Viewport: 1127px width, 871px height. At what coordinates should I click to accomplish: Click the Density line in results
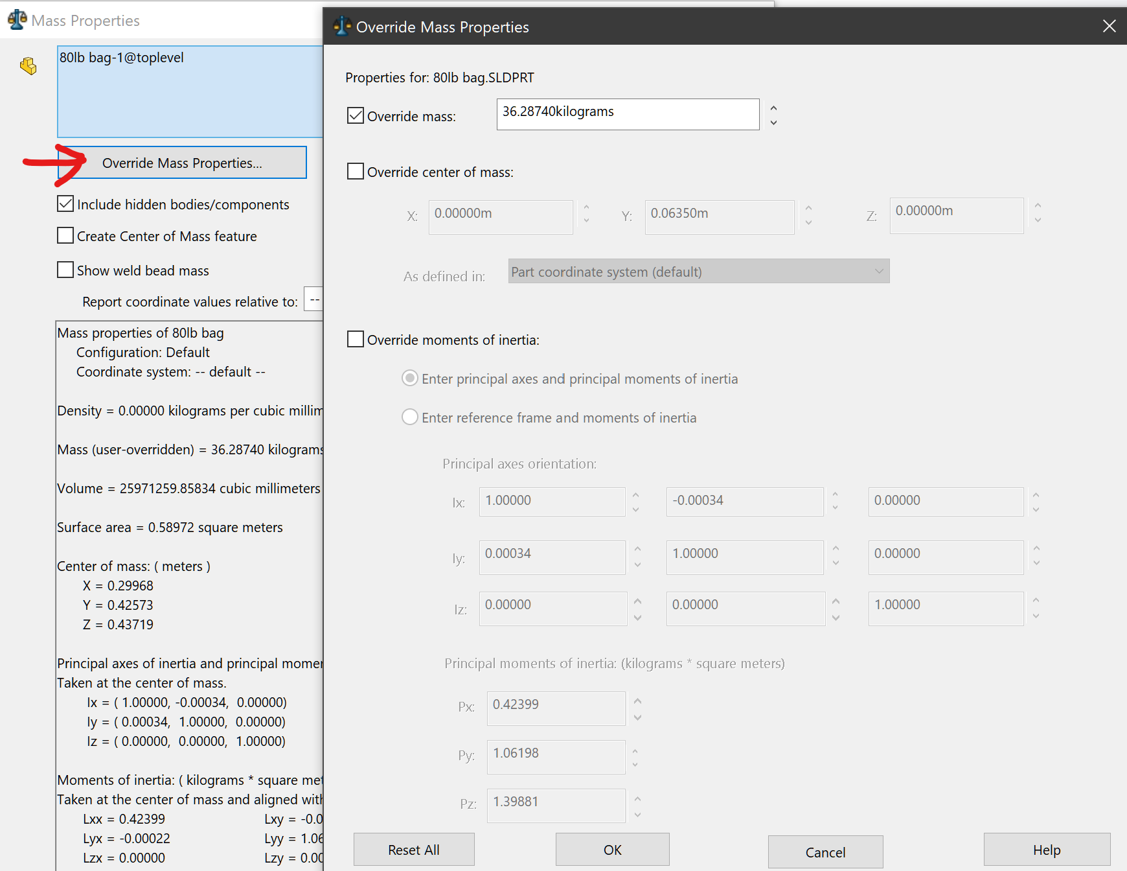click(190, 410)
